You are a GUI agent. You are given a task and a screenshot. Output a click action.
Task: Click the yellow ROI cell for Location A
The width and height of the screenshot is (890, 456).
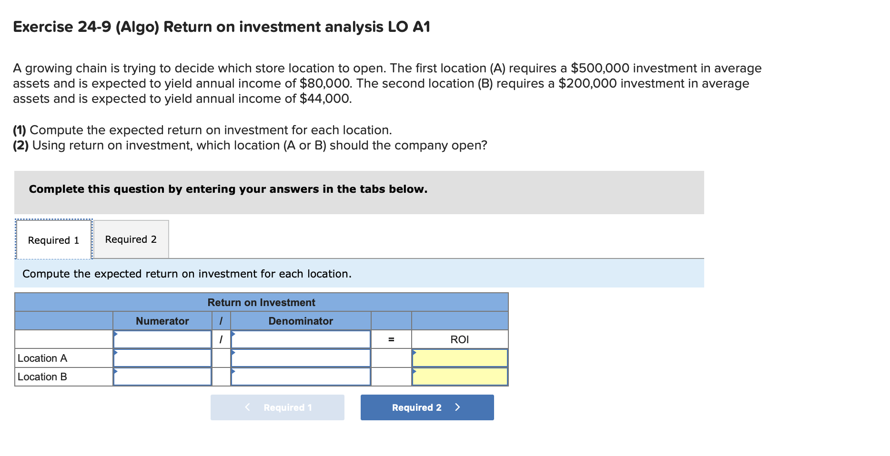tap(459, 358)
